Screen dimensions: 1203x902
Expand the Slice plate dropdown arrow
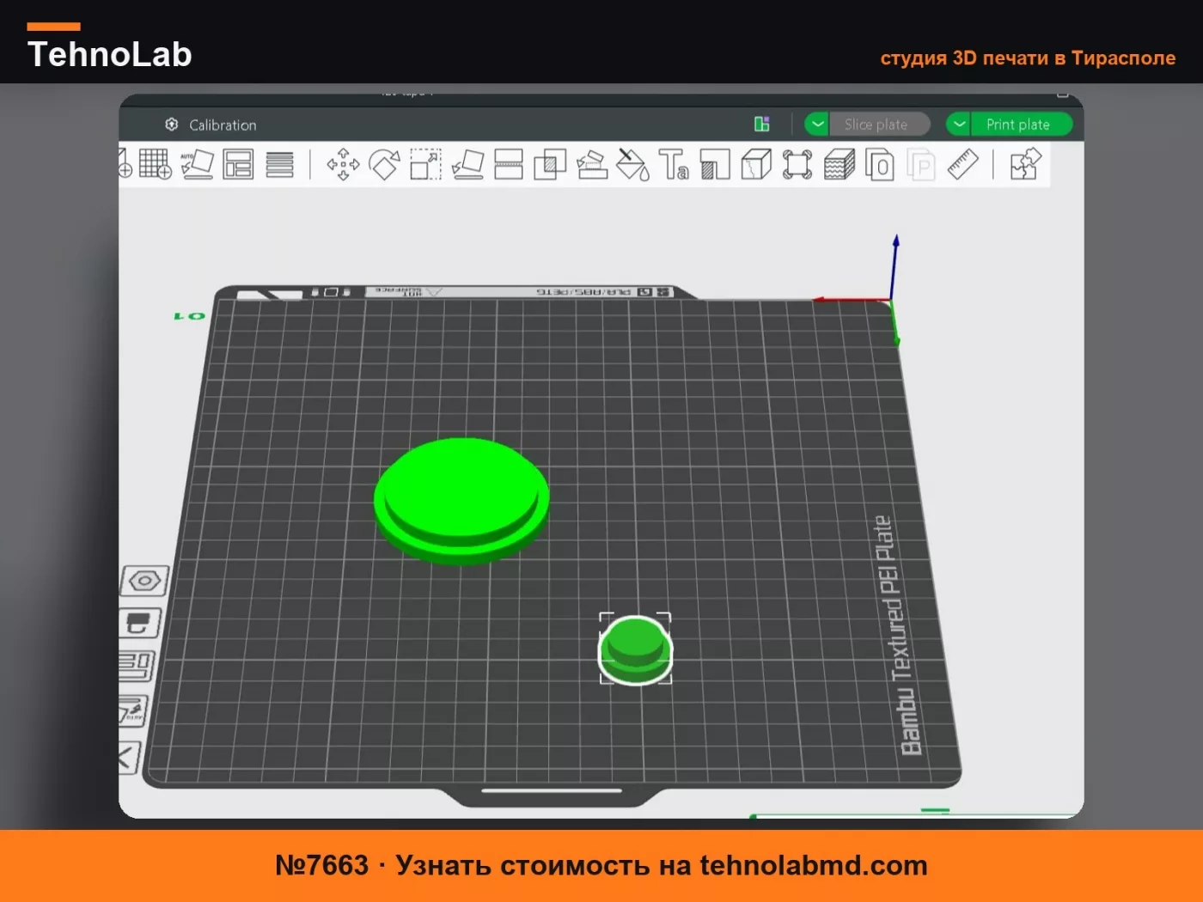point(817,125)
